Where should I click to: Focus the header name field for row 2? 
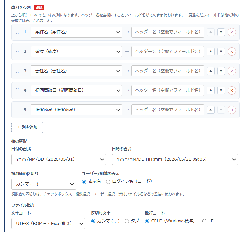(x=168, y=52)
